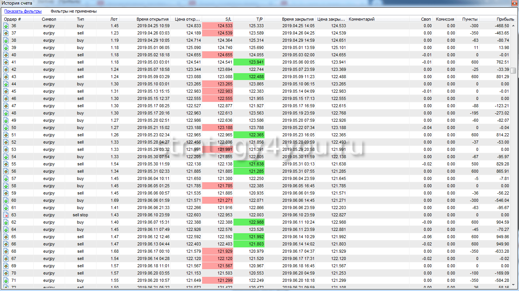The height and width of the screenshot is (291, 519).
Task: Click the cancelled sell stop icon for order 63
Action: point(6,215)
